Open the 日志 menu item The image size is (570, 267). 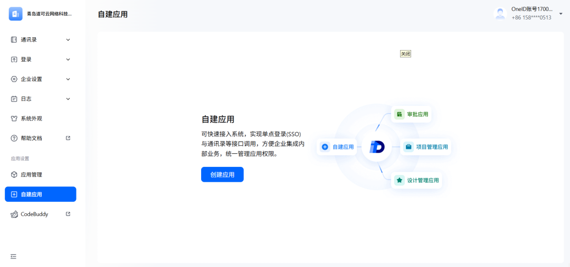pos(40,98)
